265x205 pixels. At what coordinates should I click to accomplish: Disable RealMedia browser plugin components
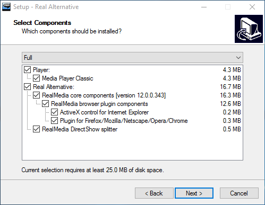click(x=45, y=104)
